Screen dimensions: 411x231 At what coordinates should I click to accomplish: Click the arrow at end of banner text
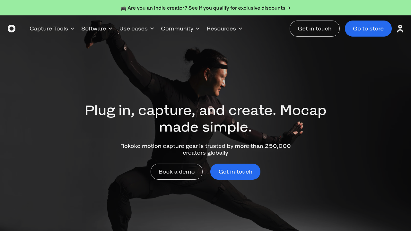coord(289,8)
